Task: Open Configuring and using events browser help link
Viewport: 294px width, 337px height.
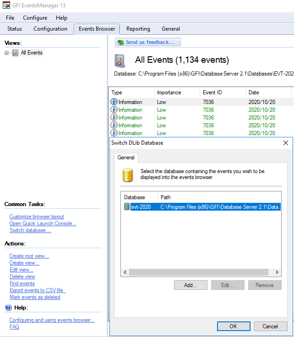Action: coord(52,320)
